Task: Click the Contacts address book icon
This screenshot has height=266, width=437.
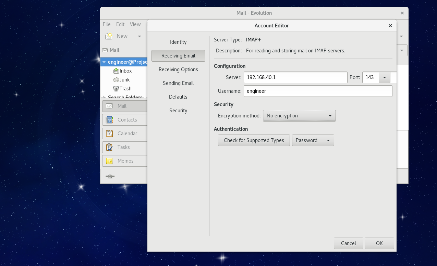Action: tap(109, 120)
